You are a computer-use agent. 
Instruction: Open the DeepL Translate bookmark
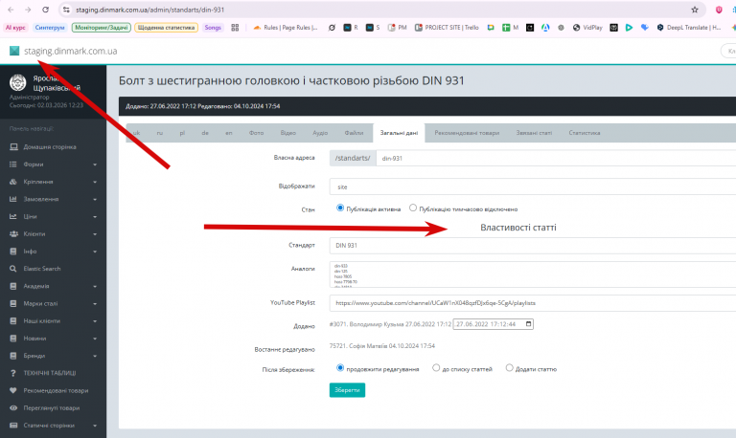689,28
